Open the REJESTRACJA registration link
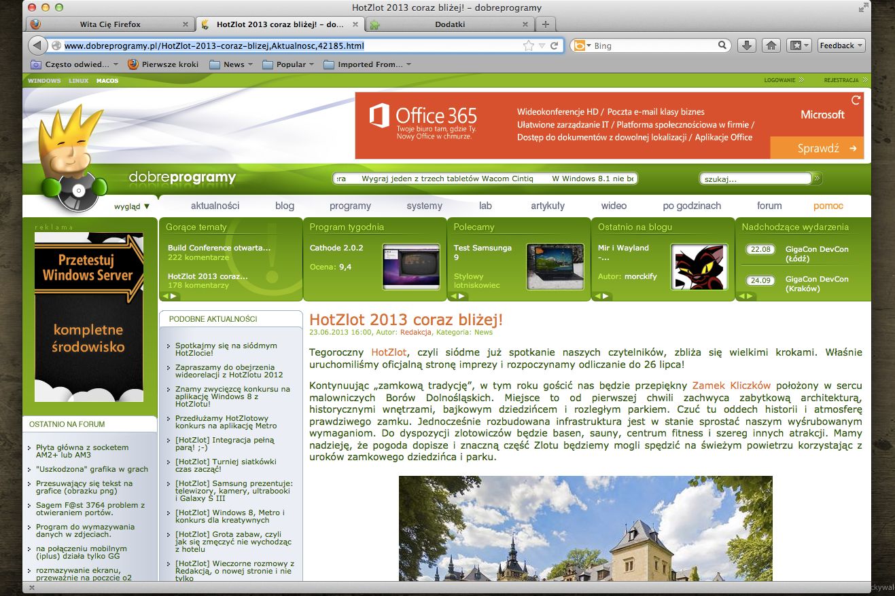895x596 pixels. pyautogui.click(x=841, y=80)
